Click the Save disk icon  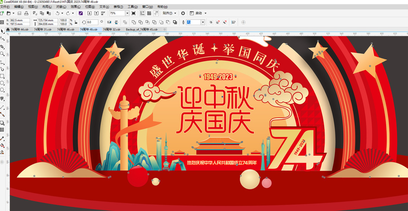[19, 13]
